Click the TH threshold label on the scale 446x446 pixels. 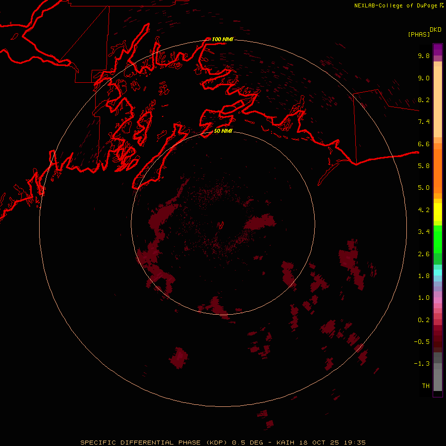[426, 386]
